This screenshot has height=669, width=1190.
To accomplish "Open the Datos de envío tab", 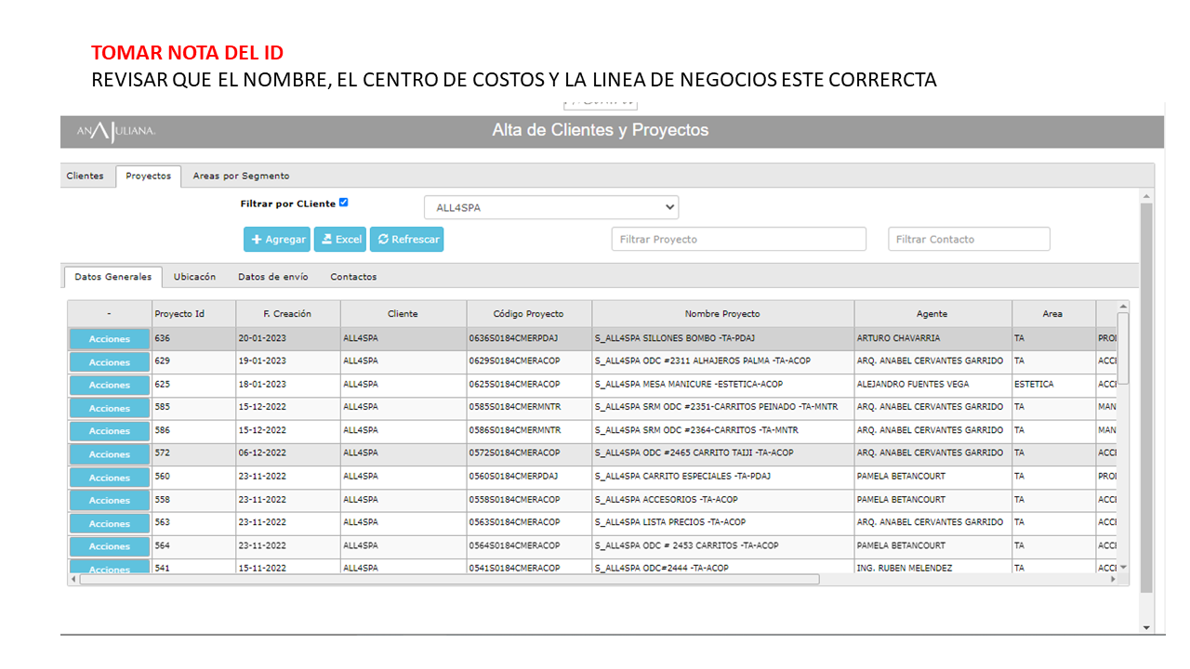I will pyautogui.click(x=273, y=277).
